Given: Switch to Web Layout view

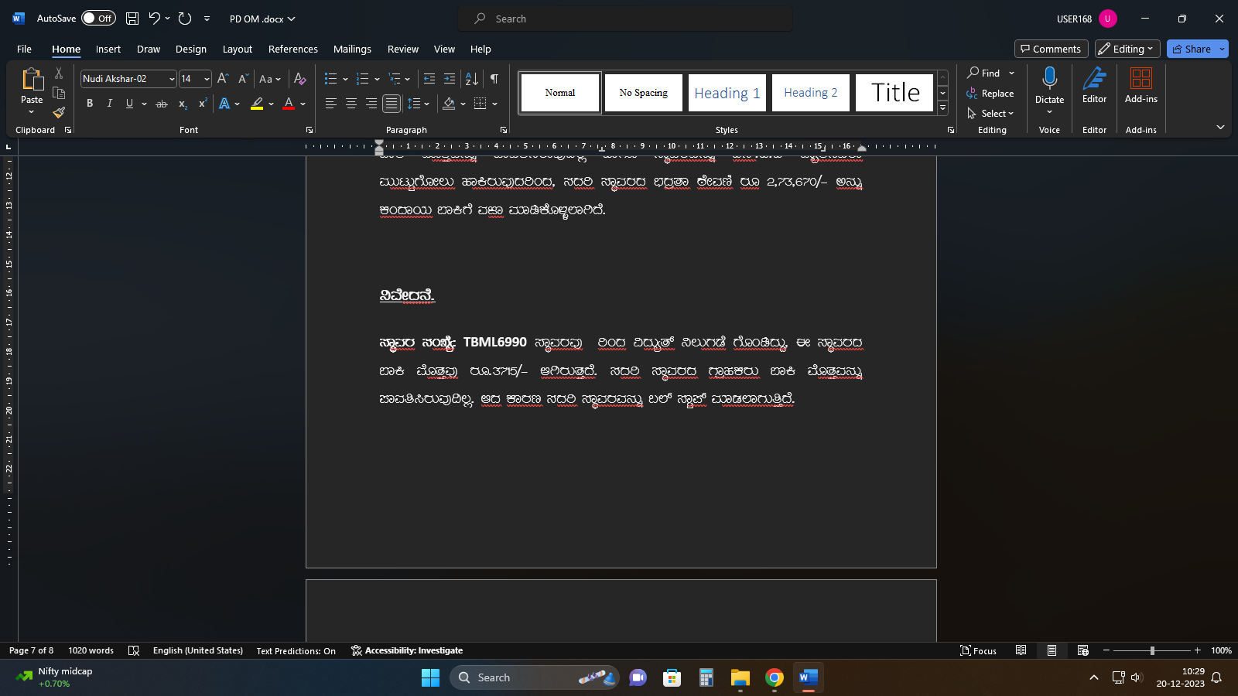Looking at the screenshot, I should 1082,650.
